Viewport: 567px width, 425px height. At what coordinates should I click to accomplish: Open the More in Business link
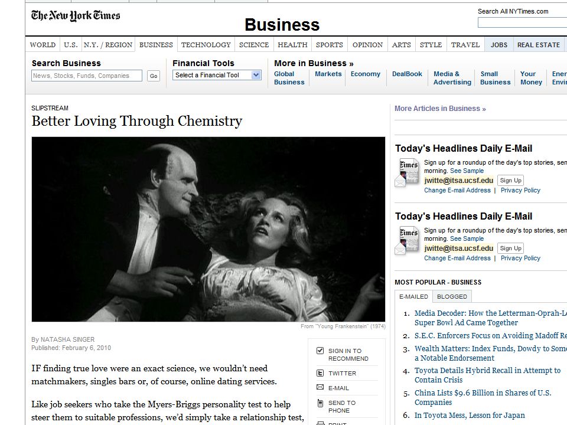tap(314, 63)
